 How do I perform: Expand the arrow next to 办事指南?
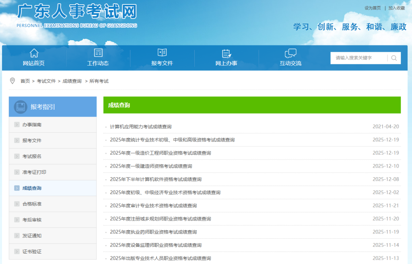[16, 125]
